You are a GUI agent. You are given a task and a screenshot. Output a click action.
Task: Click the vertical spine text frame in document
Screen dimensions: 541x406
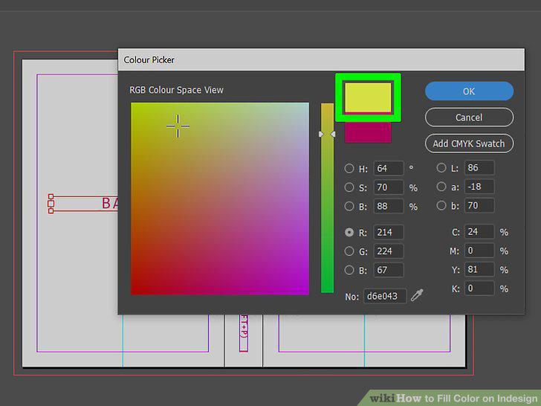point(244,333)
